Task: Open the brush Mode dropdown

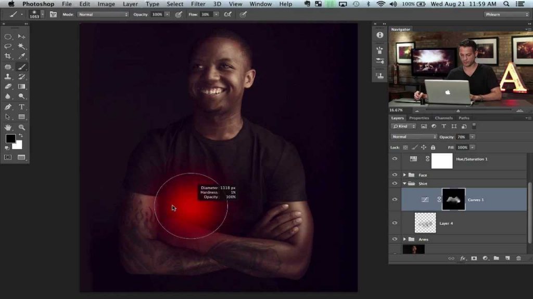Action: tap(103, 15)
